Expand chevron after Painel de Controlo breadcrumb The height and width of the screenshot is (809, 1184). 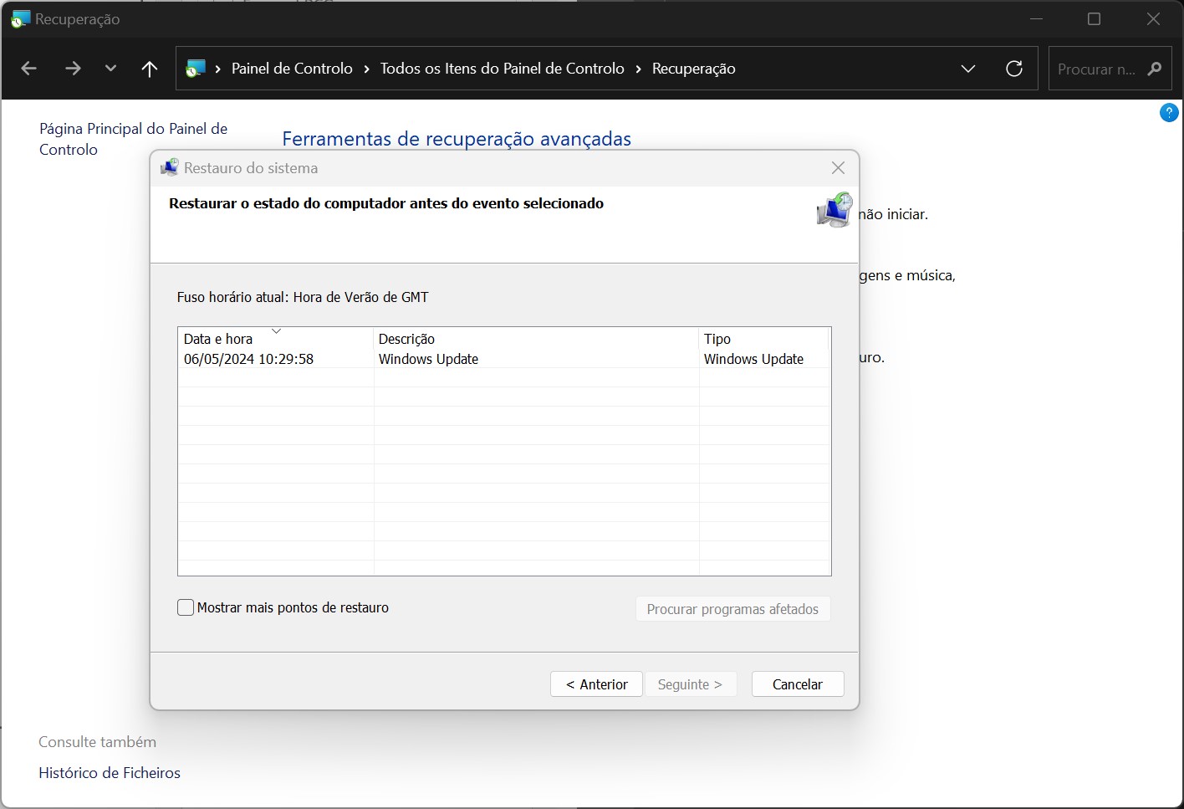pos(366,69)
